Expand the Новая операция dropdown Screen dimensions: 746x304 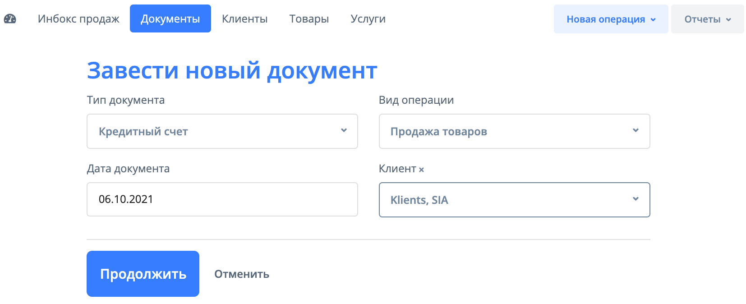point(610,19)
